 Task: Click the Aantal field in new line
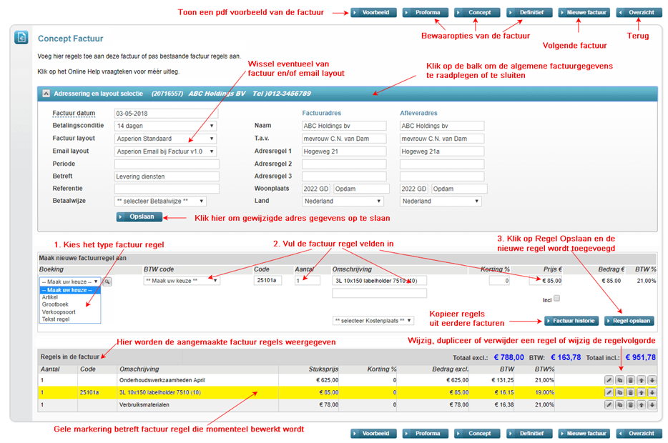307,280
